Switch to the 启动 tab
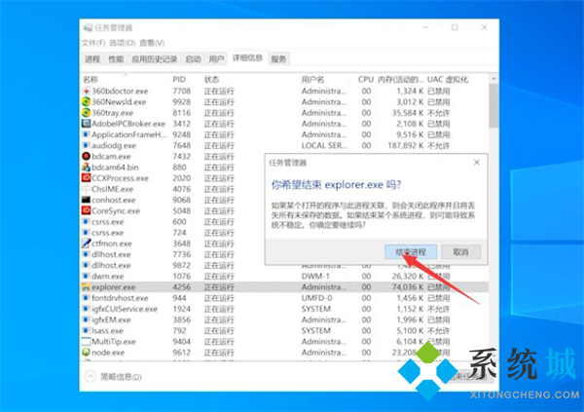 point(193,58)
